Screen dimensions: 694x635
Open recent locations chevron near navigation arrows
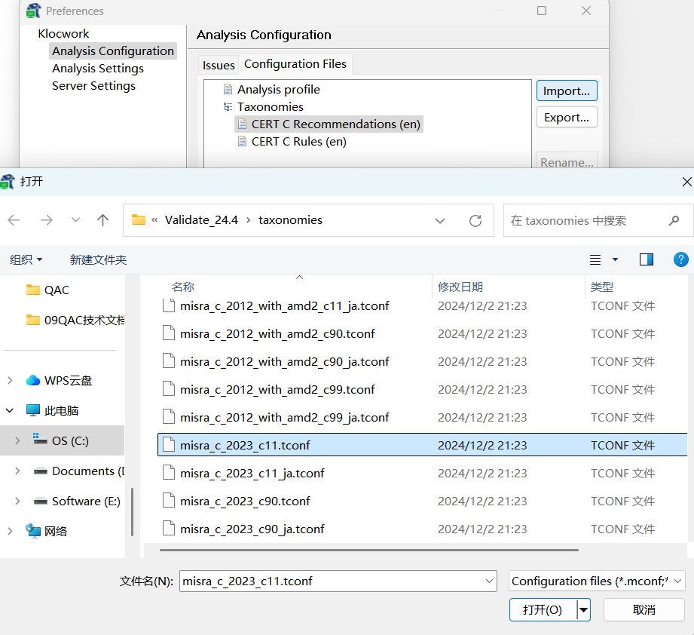click(x=75, y=220)
